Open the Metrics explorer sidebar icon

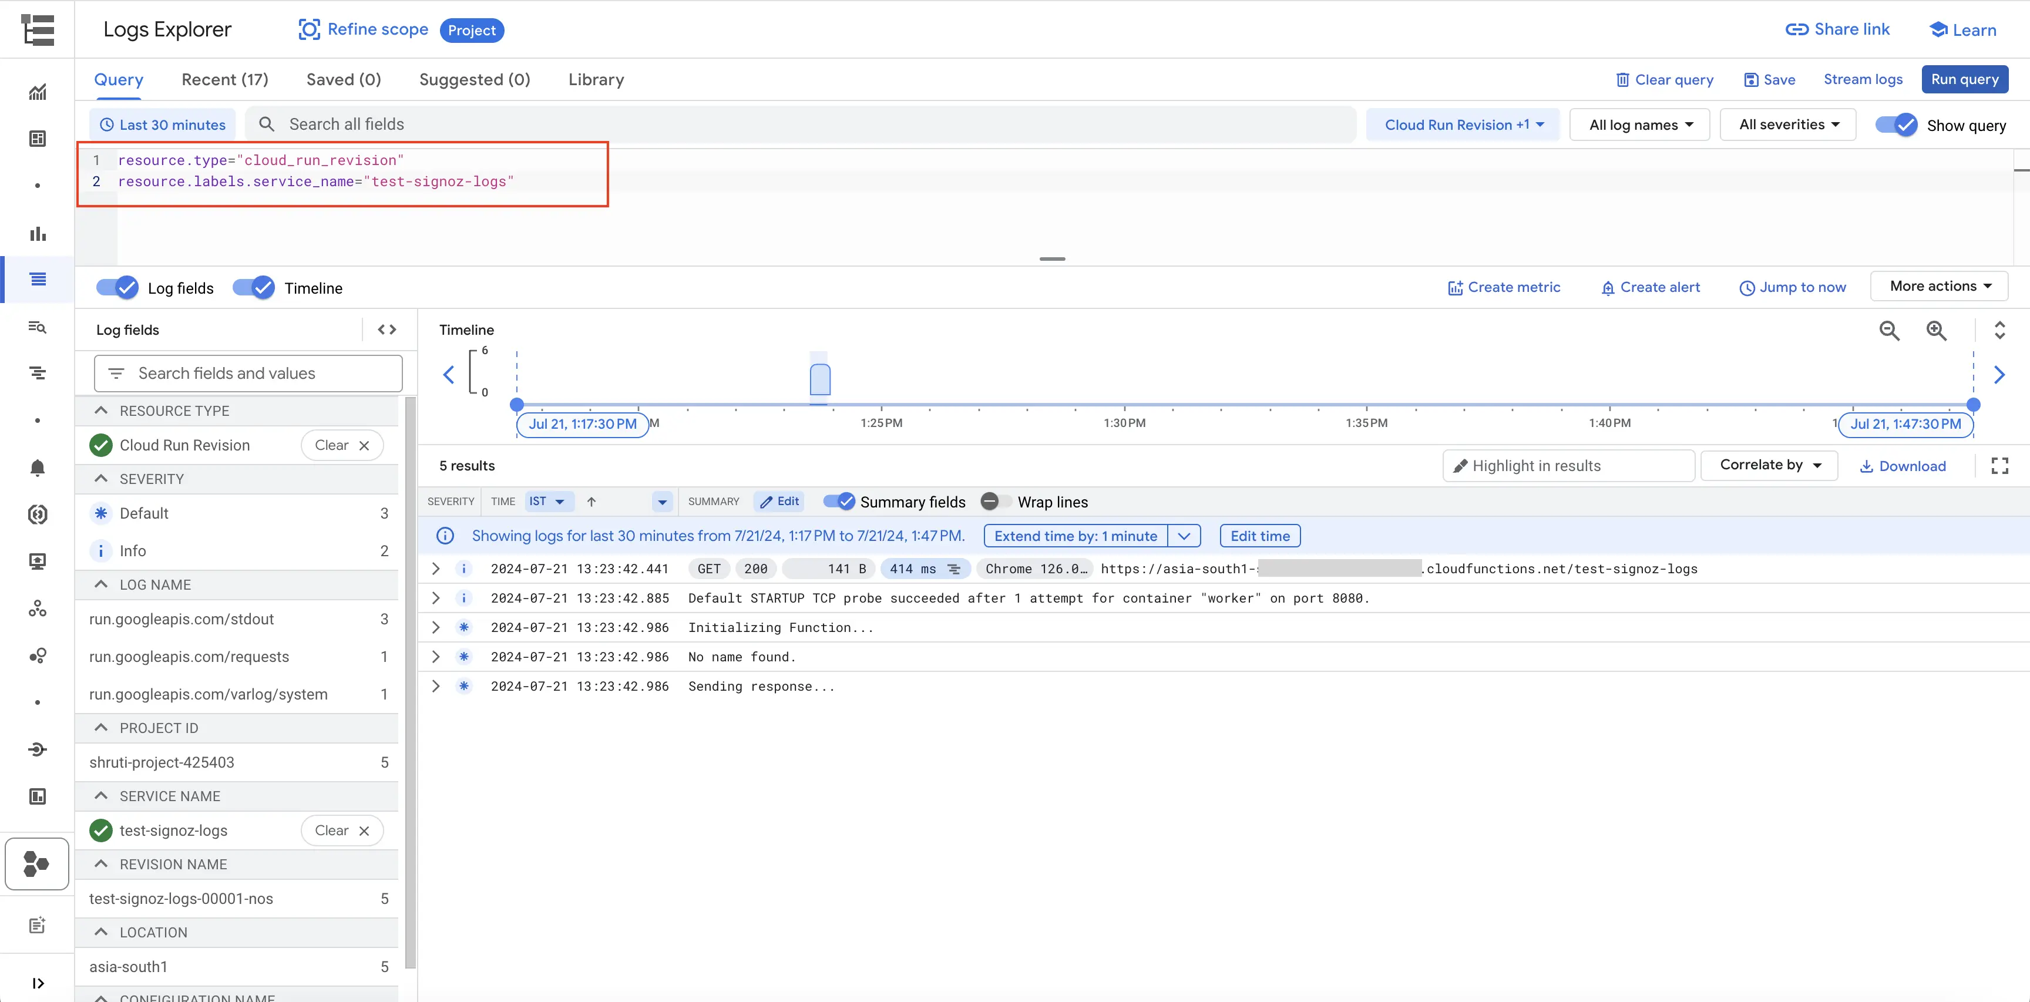37,92
